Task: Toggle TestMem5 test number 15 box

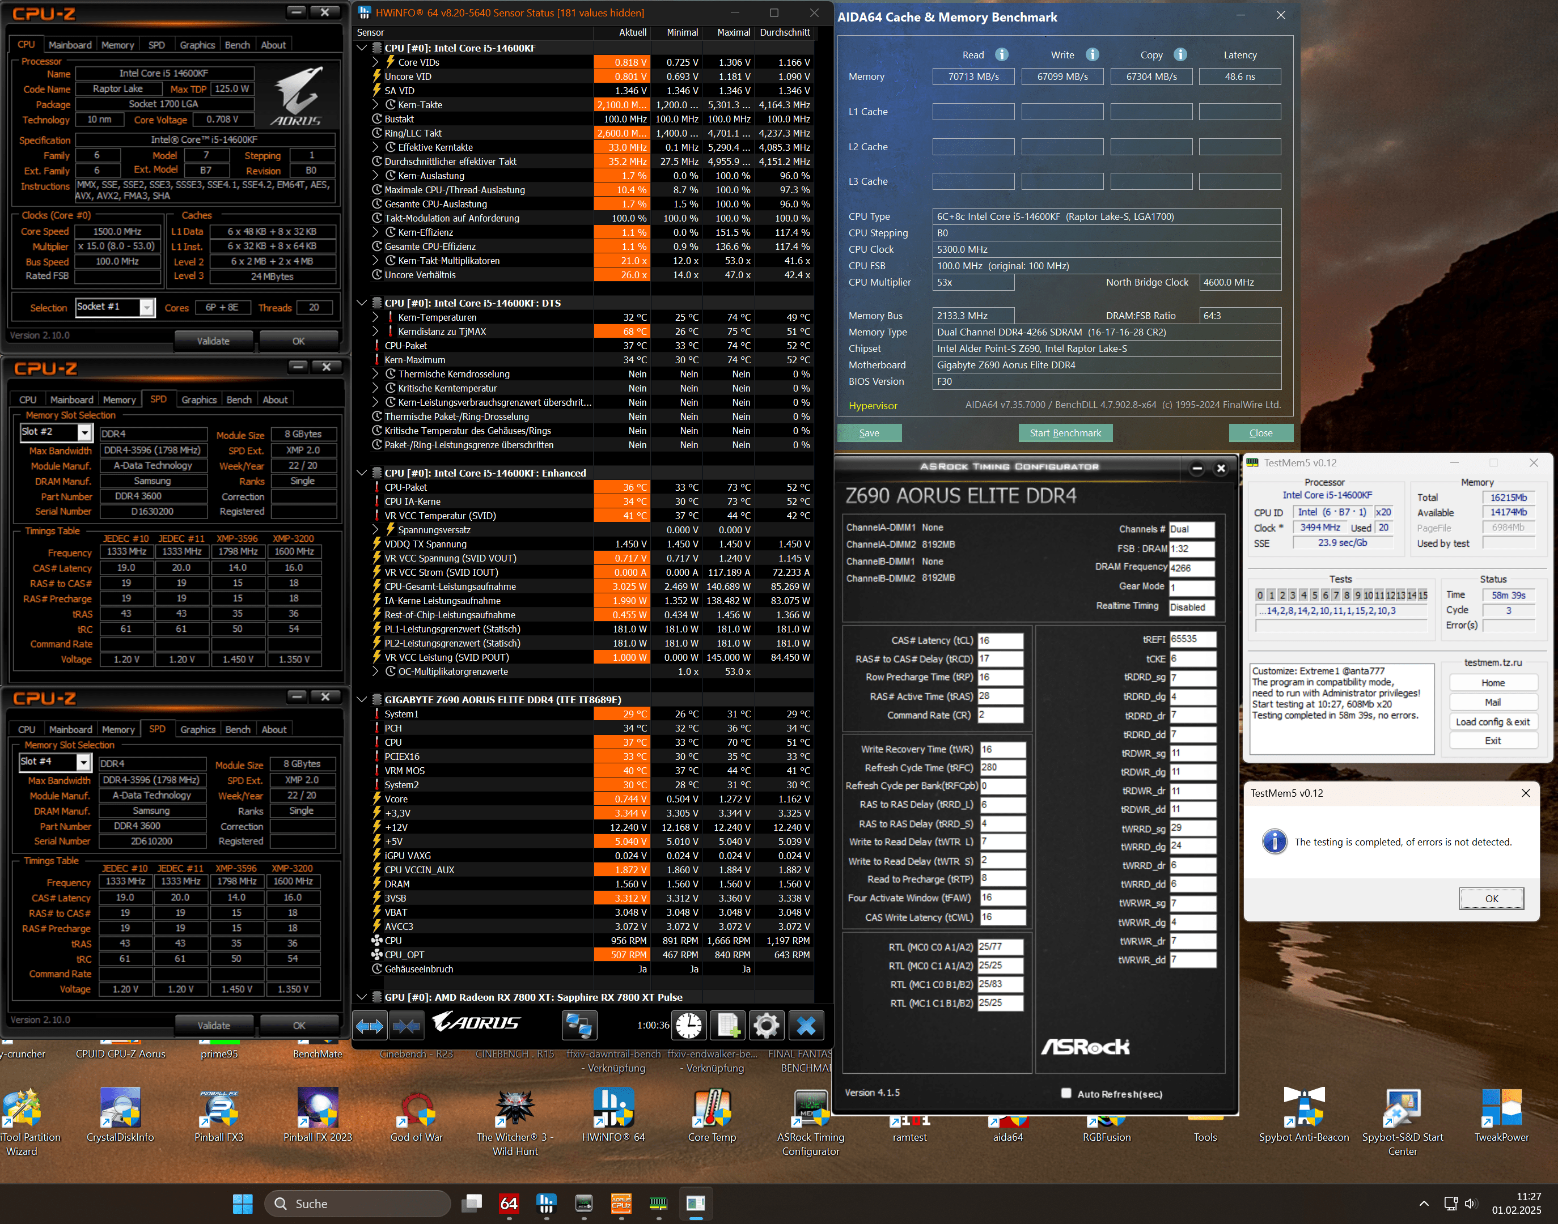Action: click(1422, 595)
